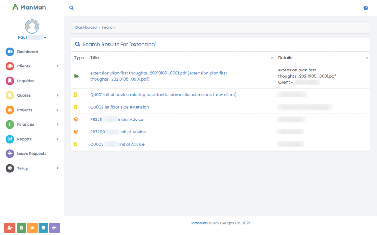Click the Clients people icon
377x235 pixels.
point(10,66)
